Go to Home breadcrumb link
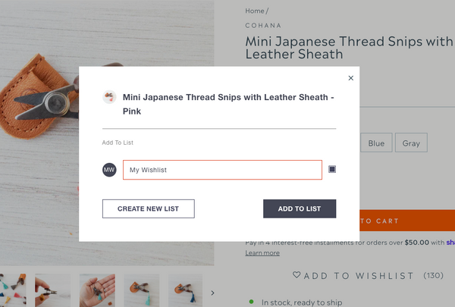This screenshot has height=307, width=455. coord(255,11)
